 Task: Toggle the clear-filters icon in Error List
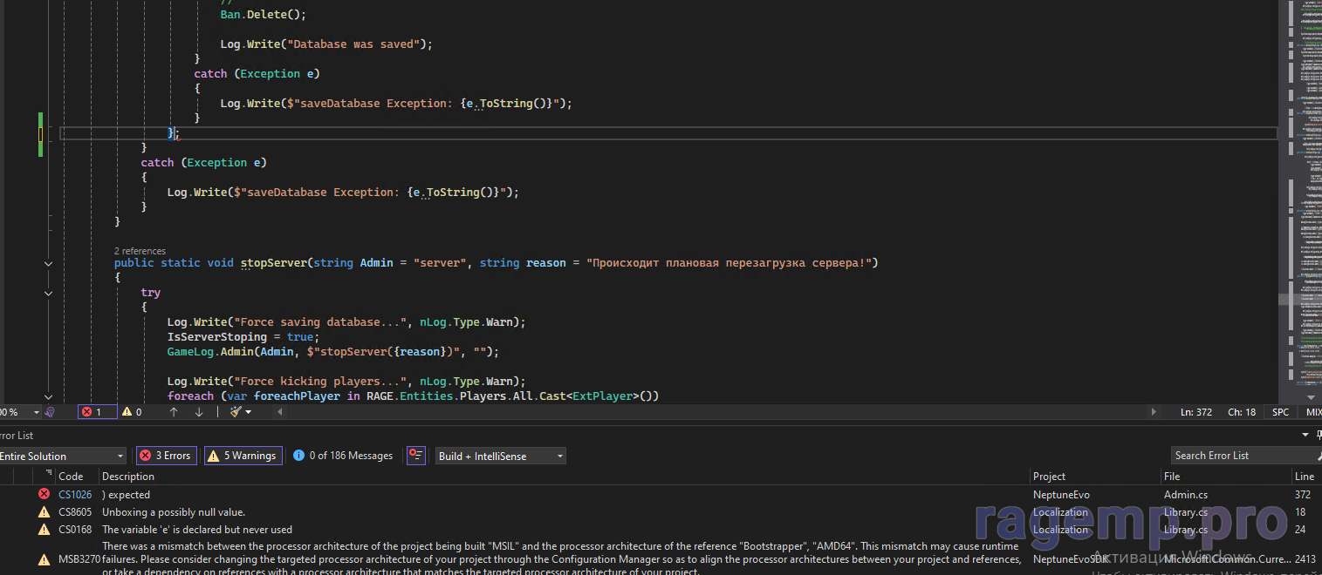(416, 456)
